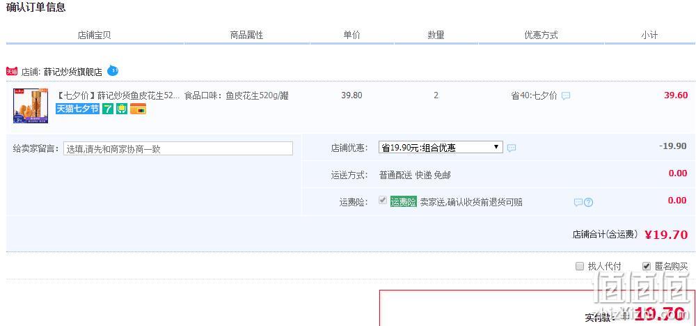Click the 店铺宝贝 column header
The image size is (696, 326).
[x=94, y=35]
